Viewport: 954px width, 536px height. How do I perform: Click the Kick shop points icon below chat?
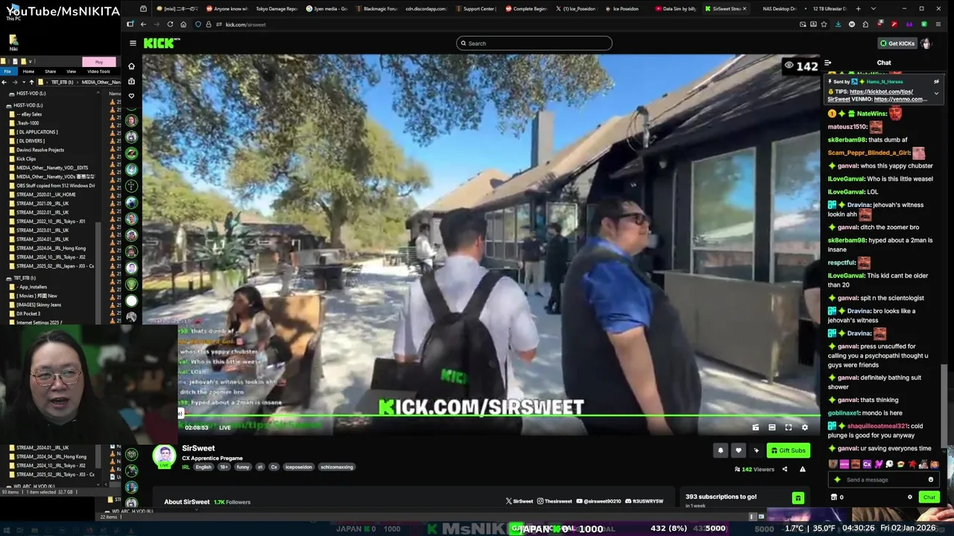[834, 497]
